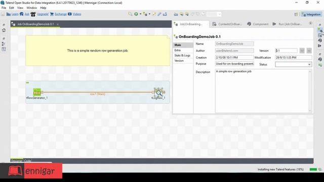Click the Job view icon in right sidebar
The height and width of the screenshot is (182, 324).
(320, 30)
